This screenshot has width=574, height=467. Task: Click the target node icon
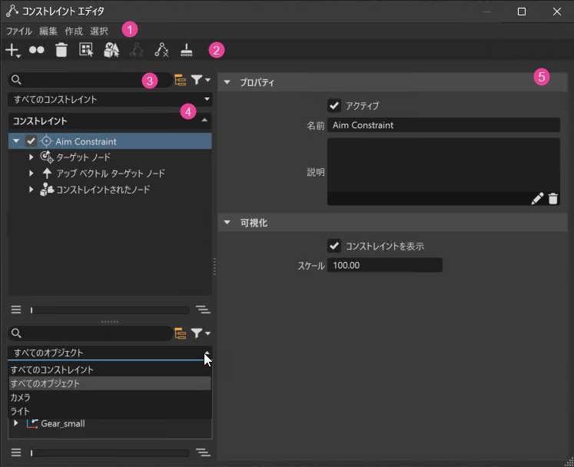click(x=47, y=157)
